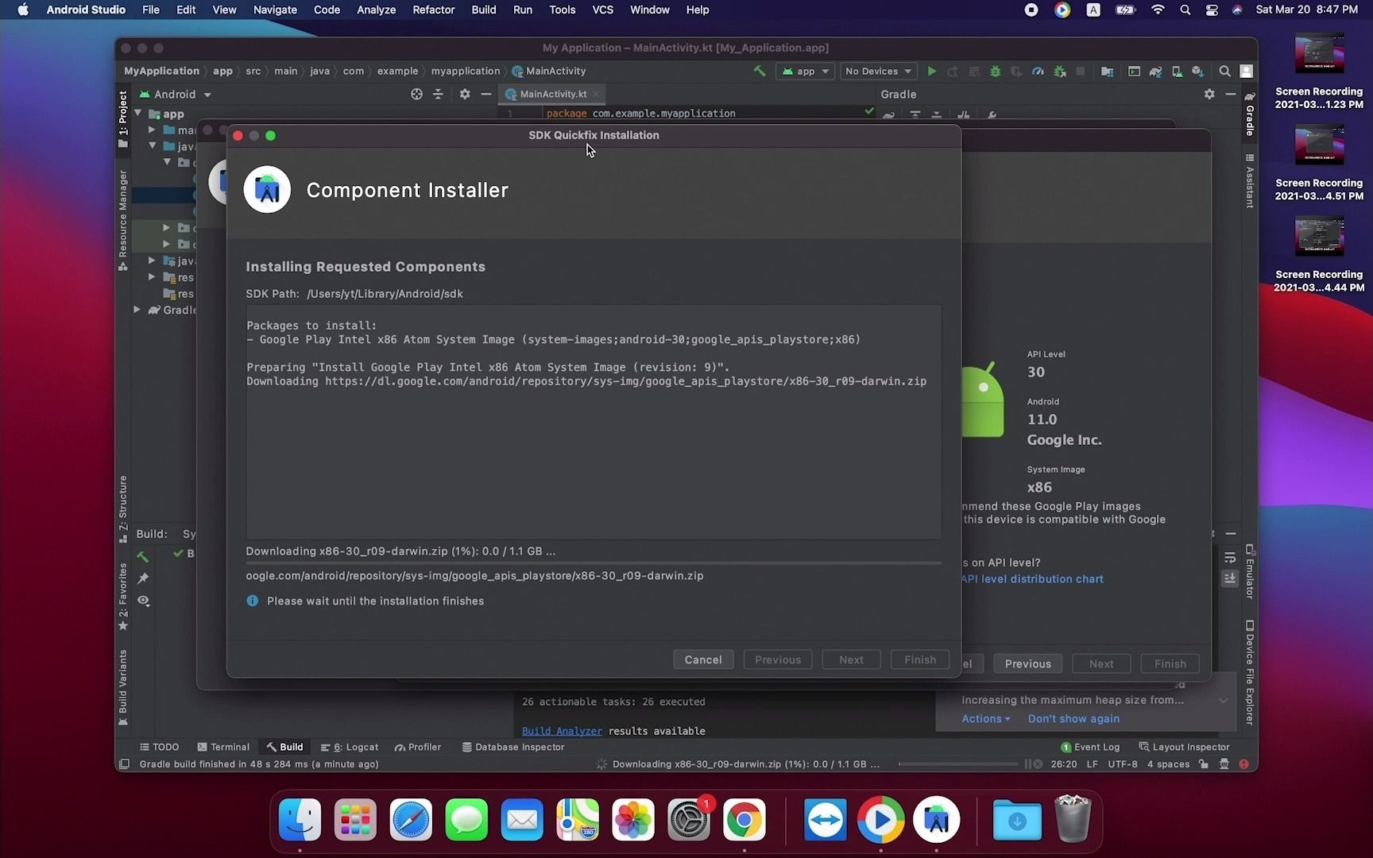Open the Database Inspector tab
1373x858 pixels.
click(513, 747)
